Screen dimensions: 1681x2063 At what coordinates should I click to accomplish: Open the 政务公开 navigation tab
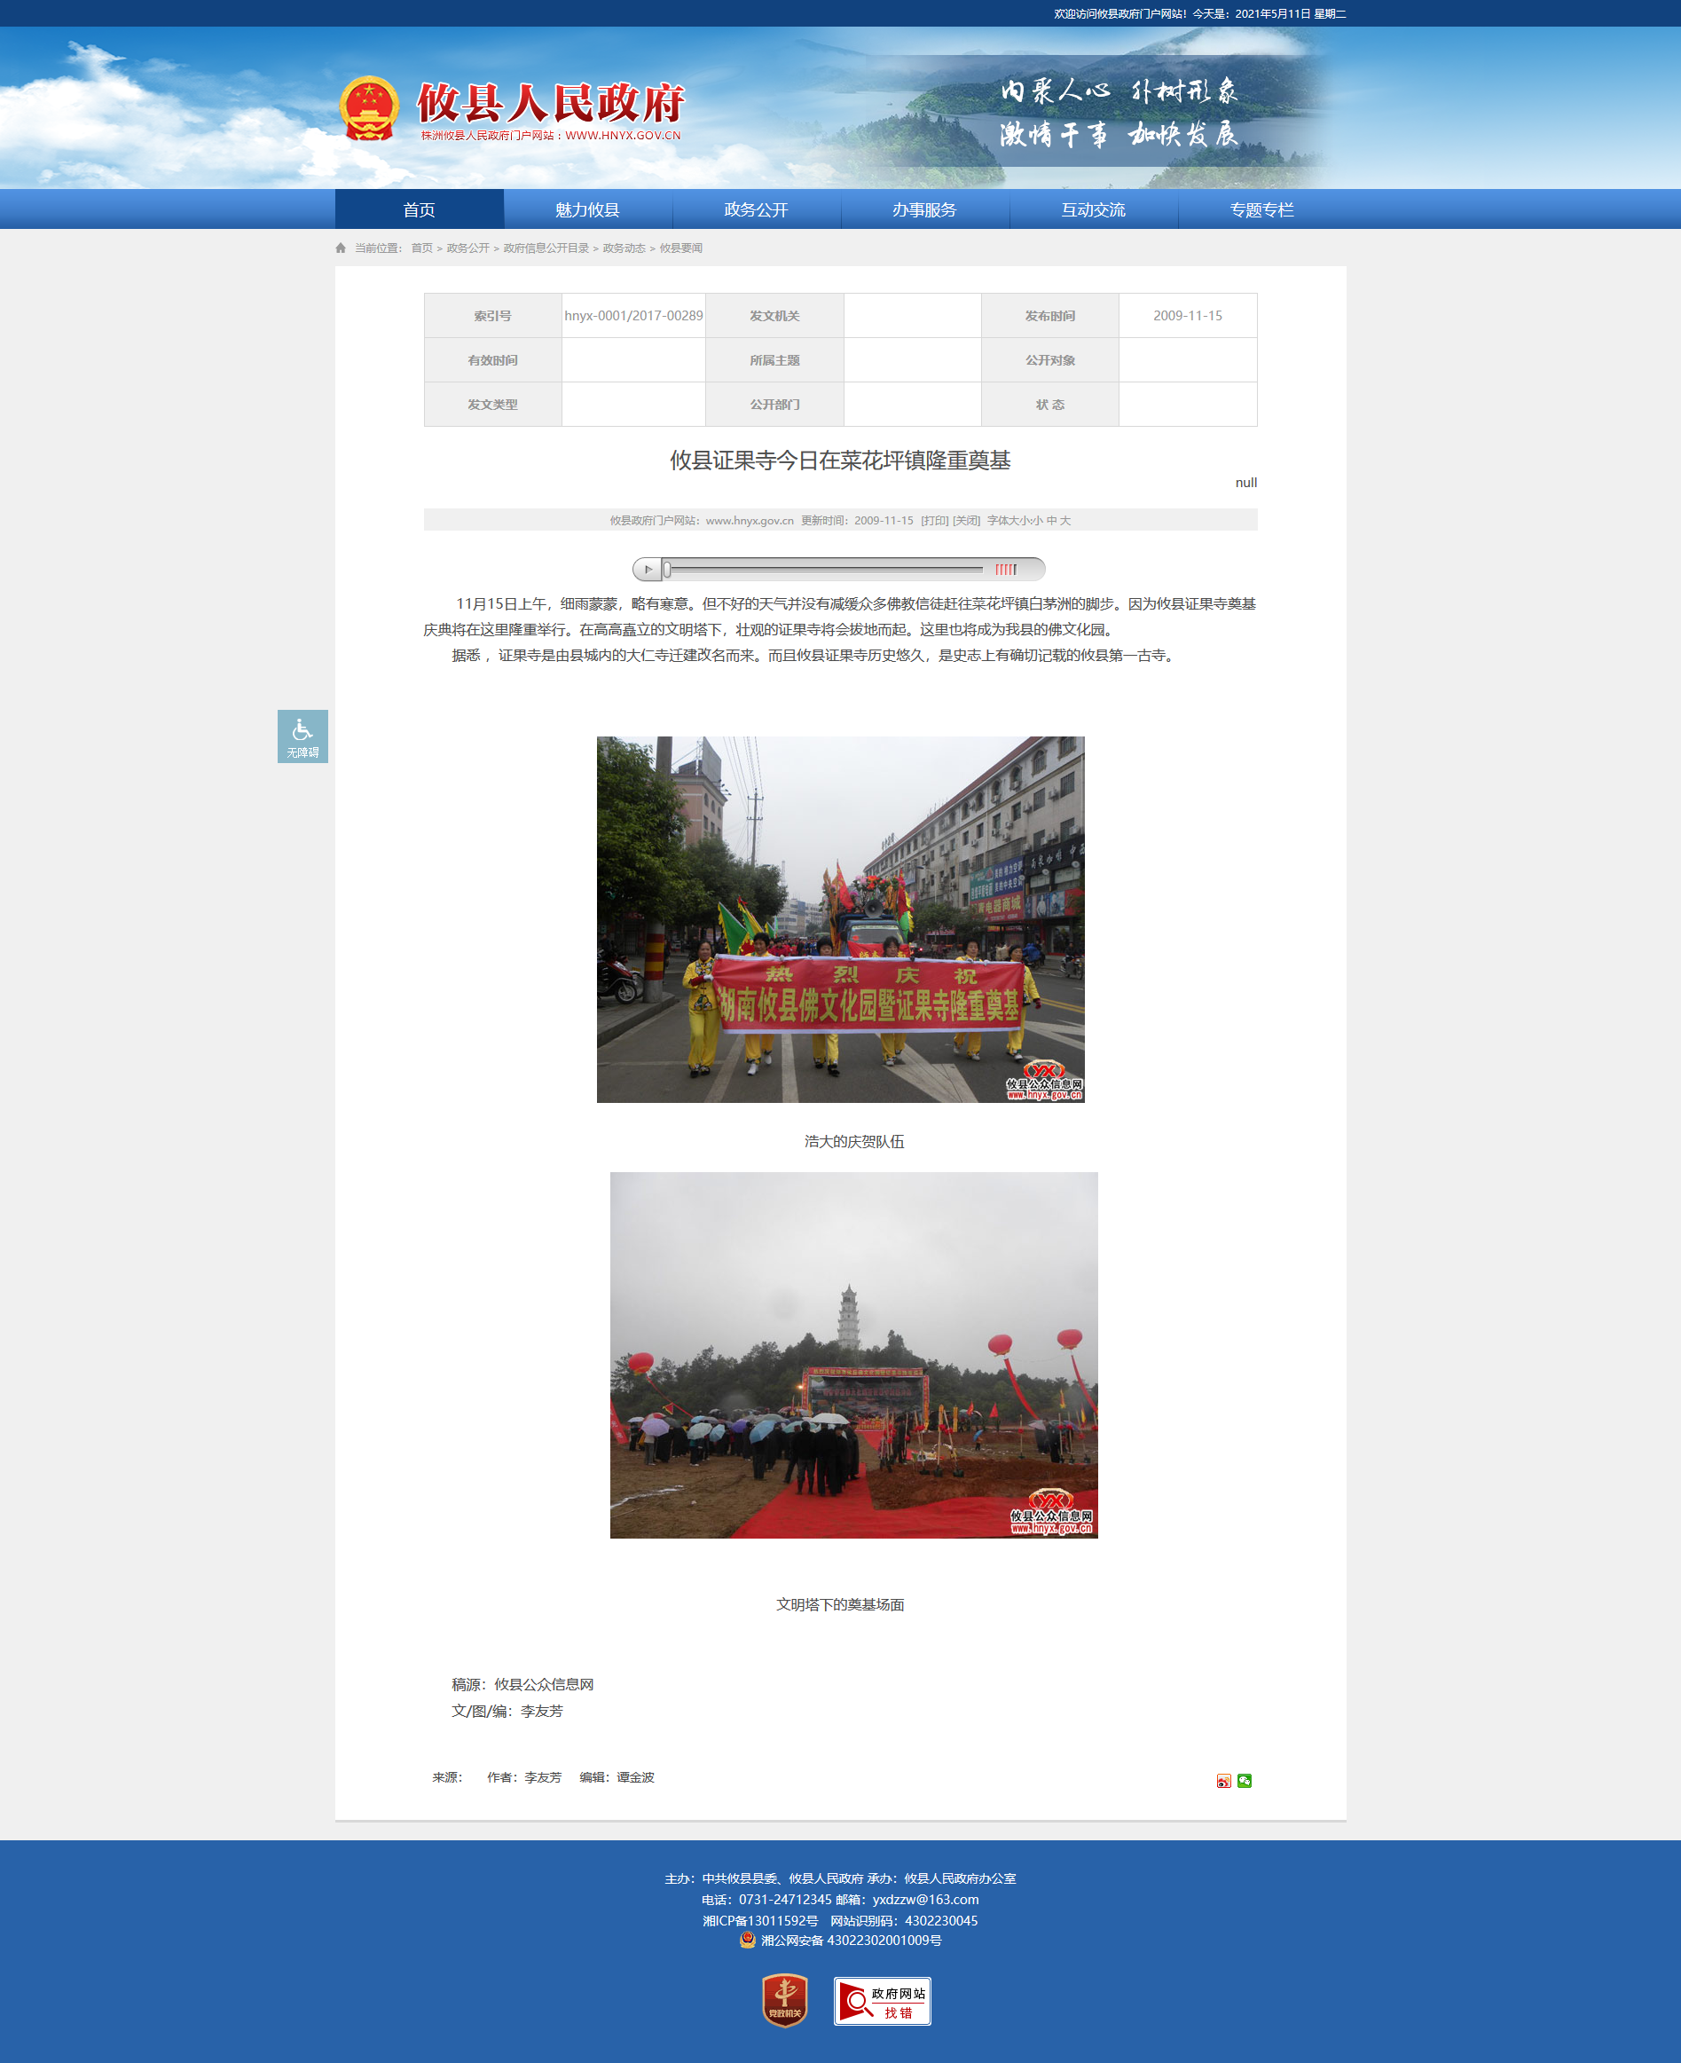tap(755, 210)
